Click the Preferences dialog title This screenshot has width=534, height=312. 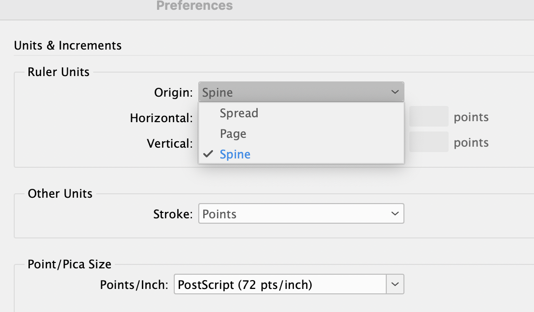194,6
